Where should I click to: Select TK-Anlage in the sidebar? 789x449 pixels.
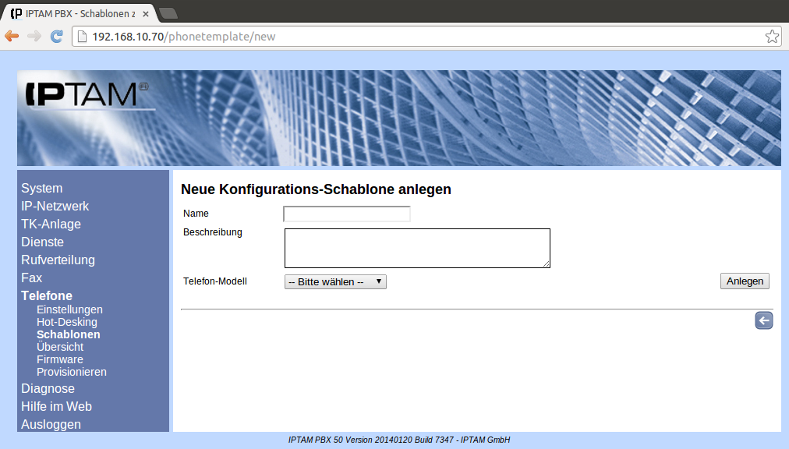pos(51,224)
